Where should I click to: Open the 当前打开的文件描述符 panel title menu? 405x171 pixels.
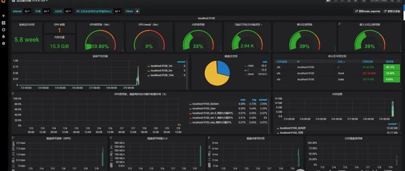pyautogui.click(x=248, y=25)
